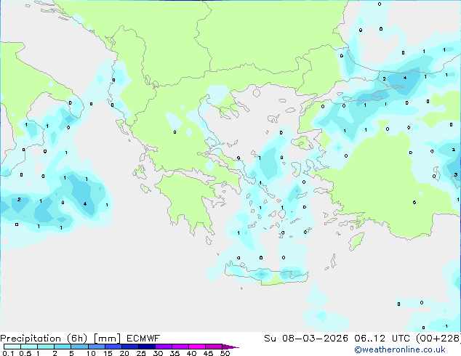
Task: Click the 'Precipitation (6h) [mm] ECMWF' title text
Action: [80, 339]
